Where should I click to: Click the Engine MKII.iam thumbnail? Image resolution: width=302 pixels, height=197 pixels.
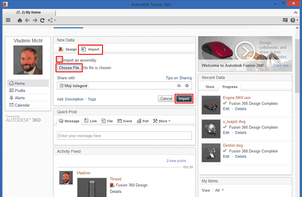tap(211, 105)
